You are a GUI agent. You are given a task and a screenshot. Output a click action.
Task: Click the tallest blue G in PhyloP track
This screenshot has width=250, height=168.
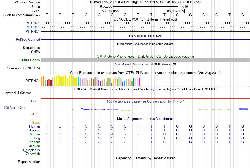(86, 109)
